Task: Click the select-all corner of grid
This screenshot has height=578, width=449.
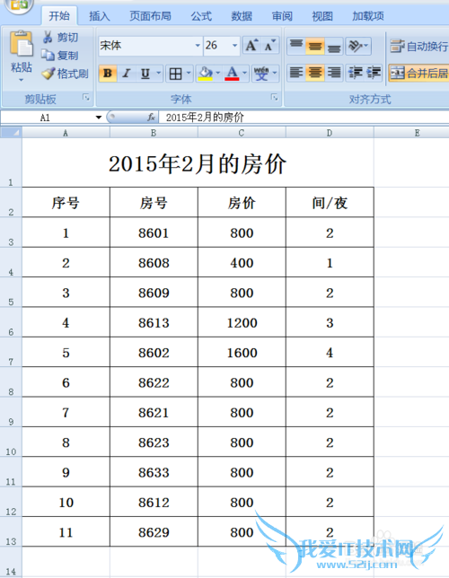Action: (11, 132)
